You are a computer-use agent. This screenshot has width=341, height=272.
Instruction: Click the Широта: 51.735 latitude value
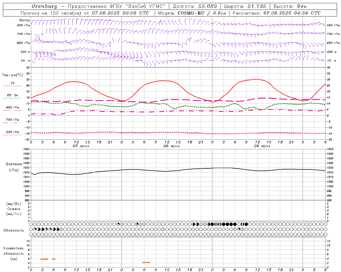coord(245,6)
